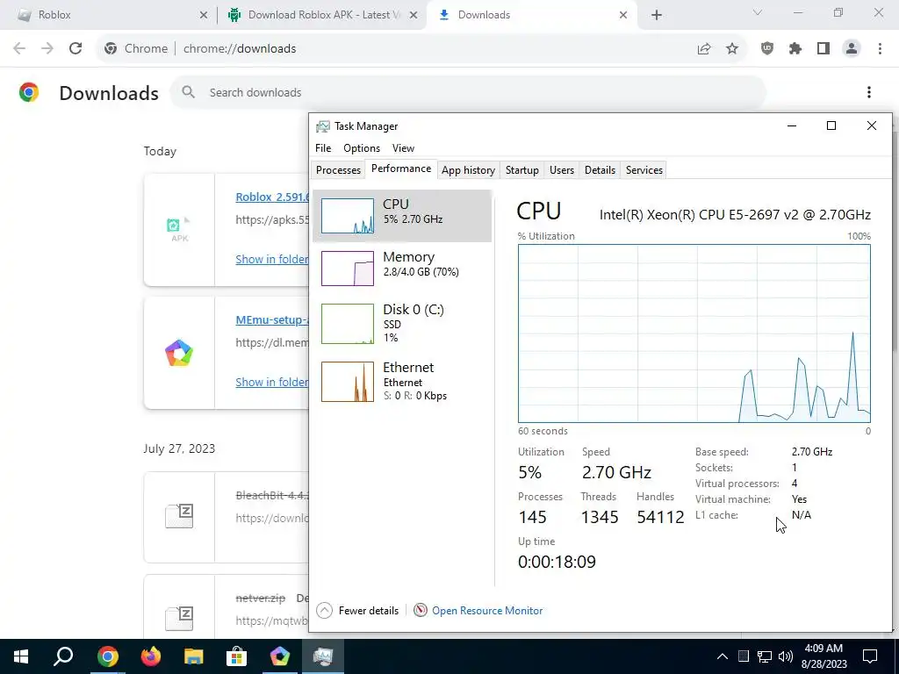Screen dimensions: 899x674
Task: Open Chrome's tab search chevron
Action: click(x=758, y=12)
